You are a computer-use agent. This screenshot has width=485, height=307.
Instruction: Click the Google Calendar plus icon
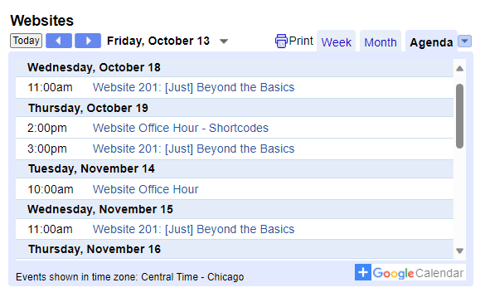(x=363, y=273)
